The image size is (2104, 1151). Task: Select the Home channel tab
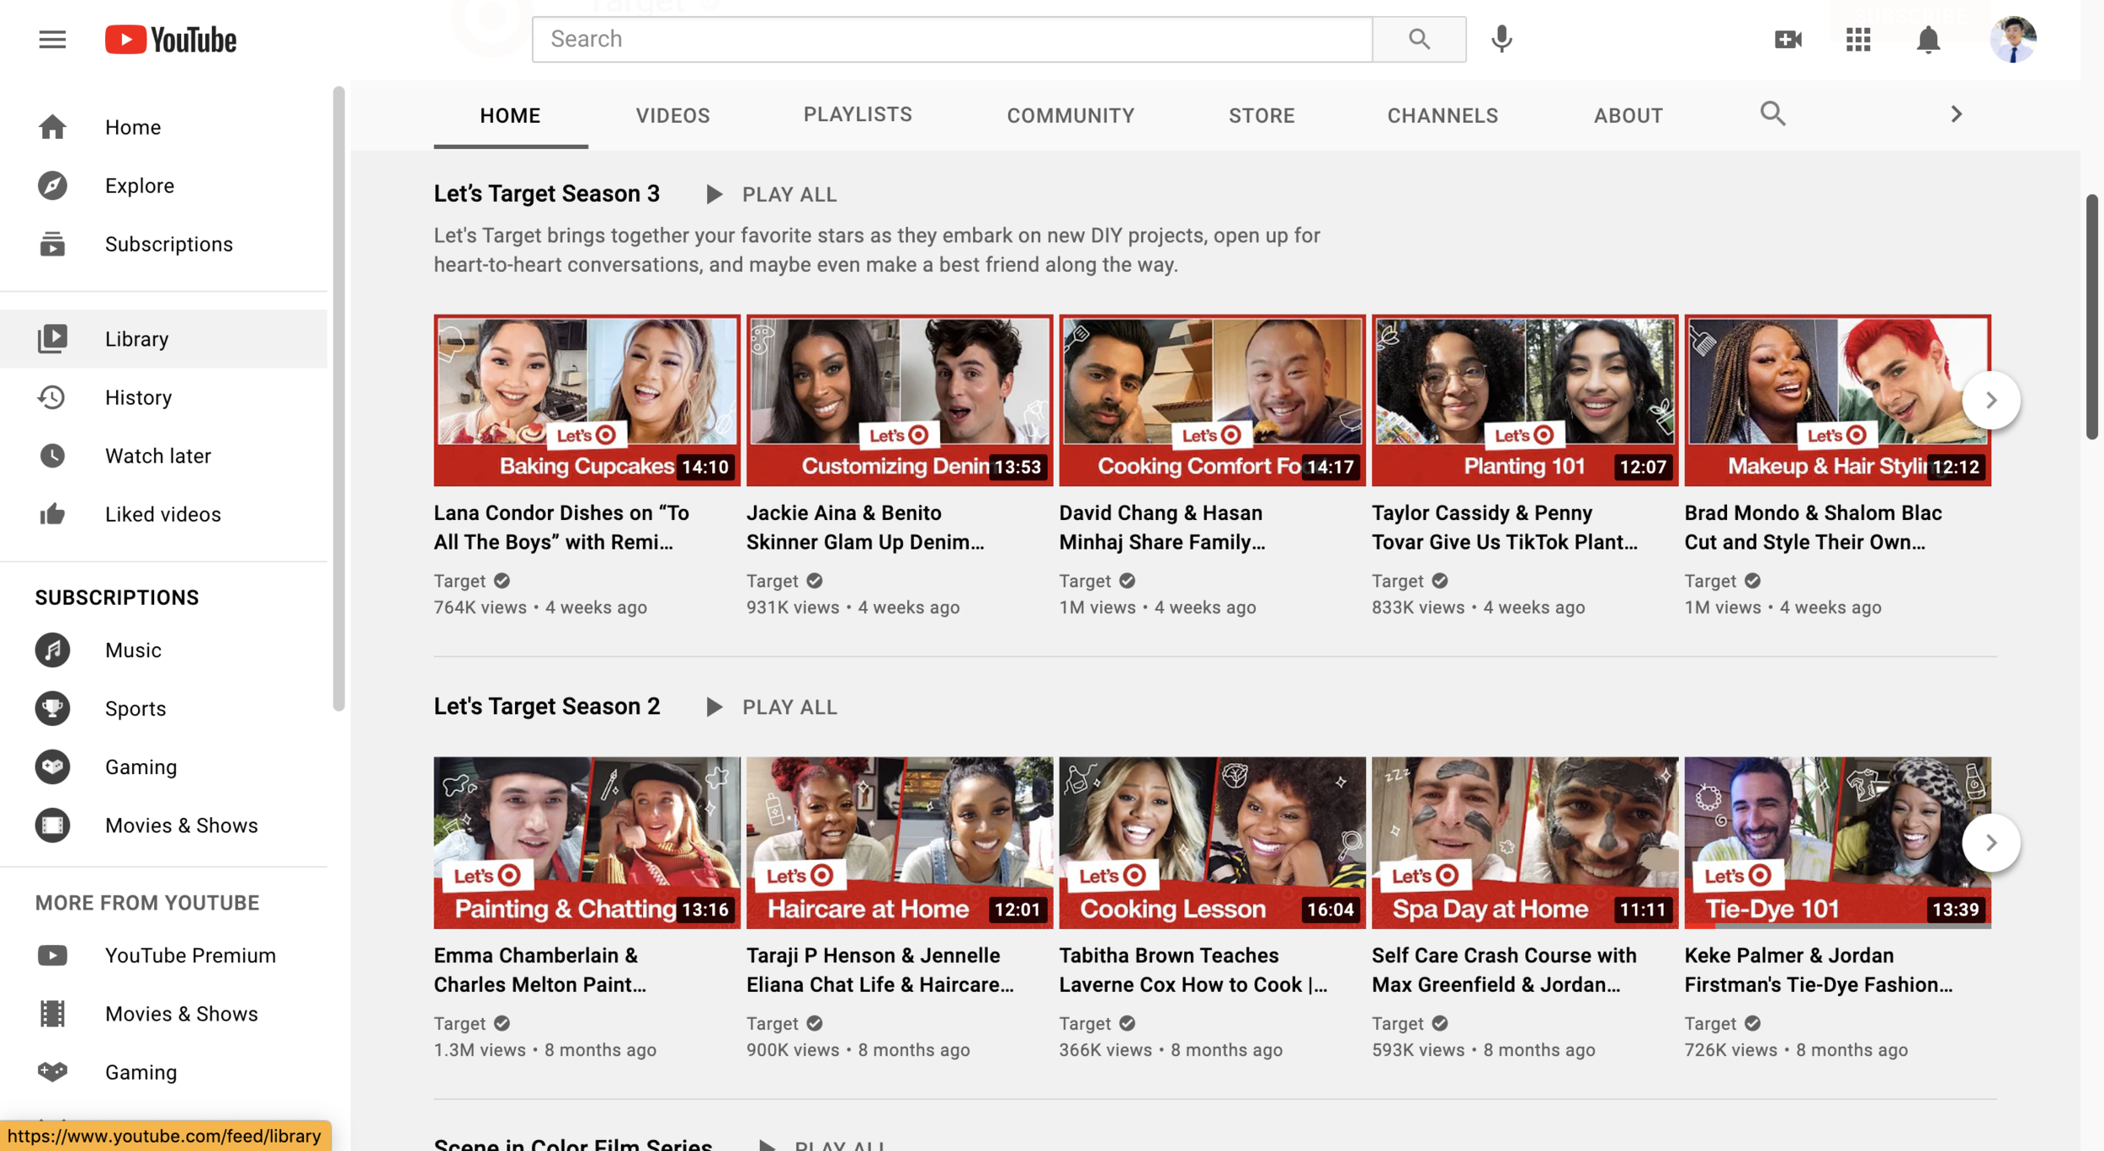[510, 115]
